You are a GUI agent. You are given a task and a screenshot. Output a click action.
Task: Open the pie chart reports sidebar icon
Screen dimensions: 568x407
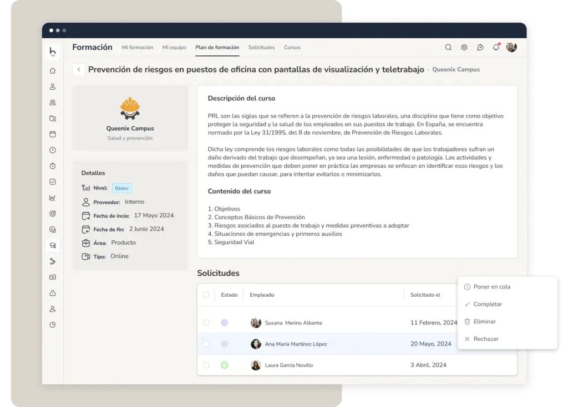(x=53, y=325)
